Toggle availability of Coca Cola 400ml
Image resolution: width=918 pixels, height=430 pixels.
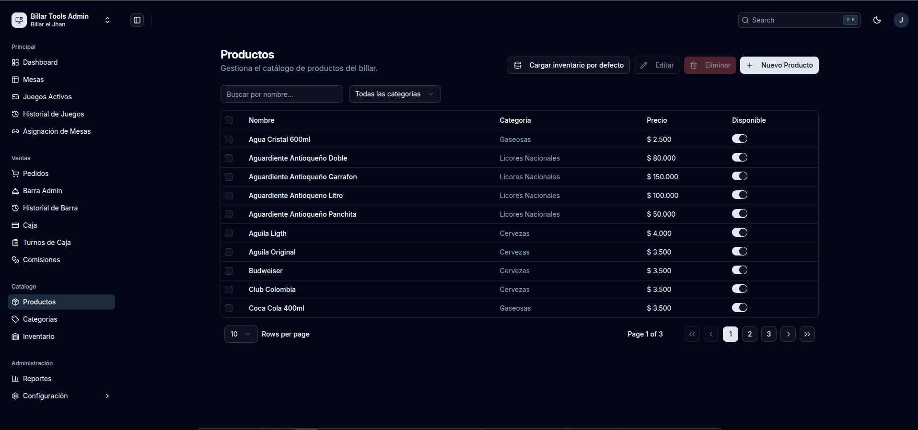(x=740, y=307)
